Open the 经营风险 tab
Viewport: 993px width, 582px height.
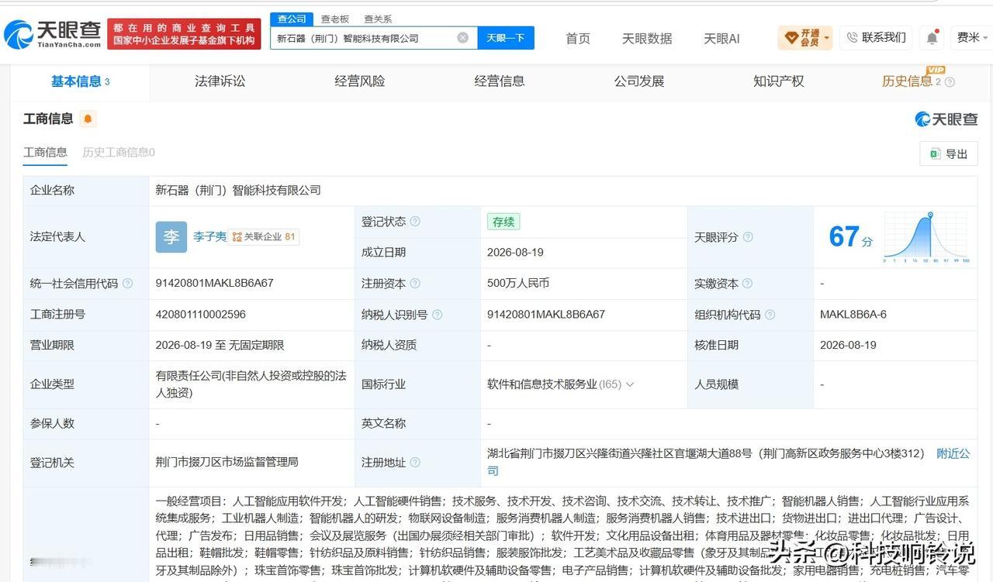(x=360, y=81)
